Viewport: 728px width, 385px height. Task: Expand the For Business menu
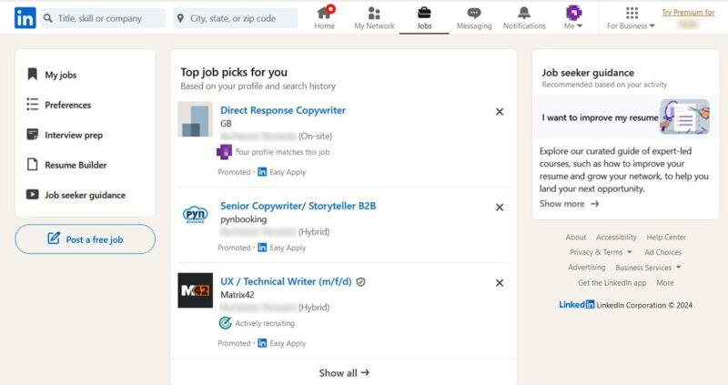click(x=631, y=17)
